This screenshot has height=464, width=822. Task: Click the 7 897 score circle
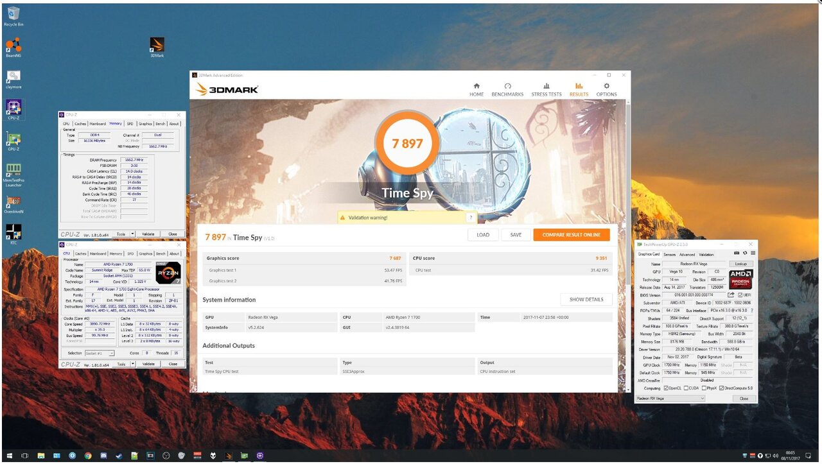point(407,143)
